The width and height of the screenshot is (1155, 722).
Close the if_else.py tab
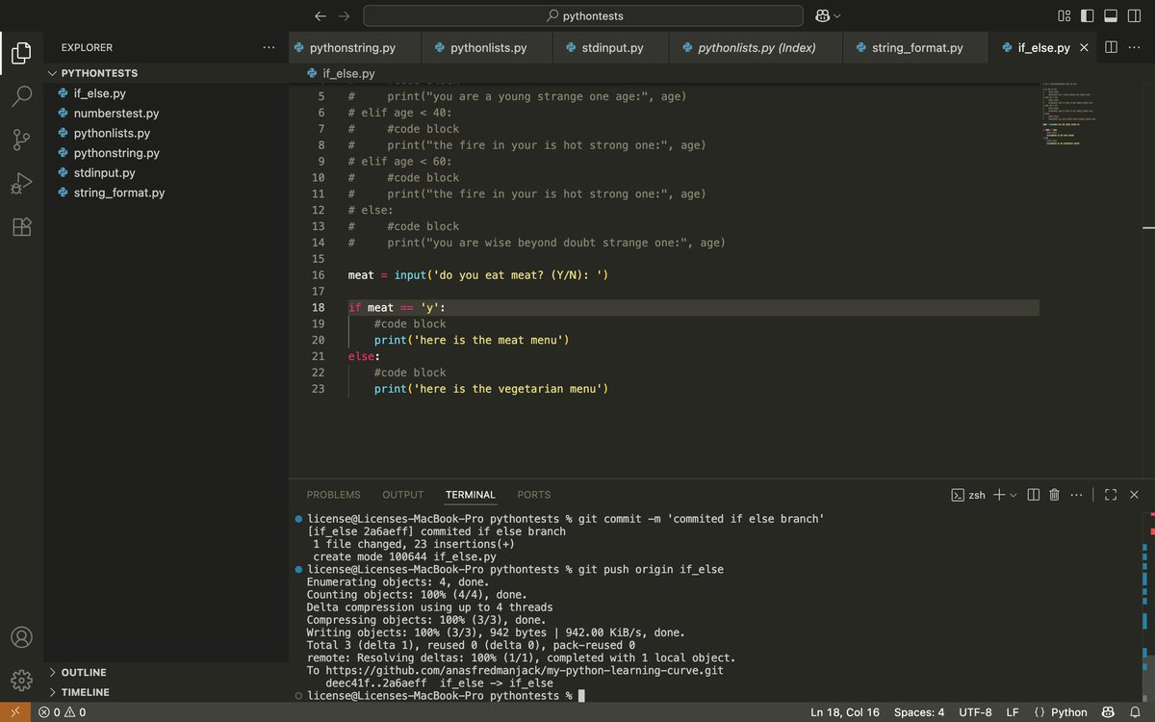1085,47
